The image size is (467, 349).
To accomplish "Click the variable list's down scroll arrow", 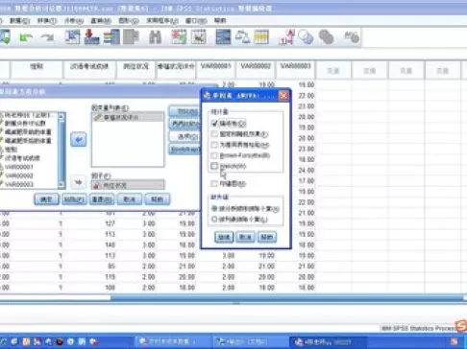I will 61,184.
